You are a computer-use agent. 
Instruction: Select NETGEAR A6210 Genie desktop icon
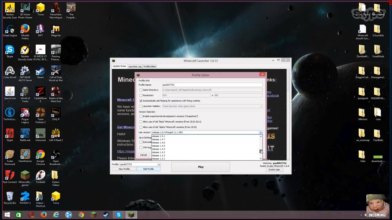[25, 74]
